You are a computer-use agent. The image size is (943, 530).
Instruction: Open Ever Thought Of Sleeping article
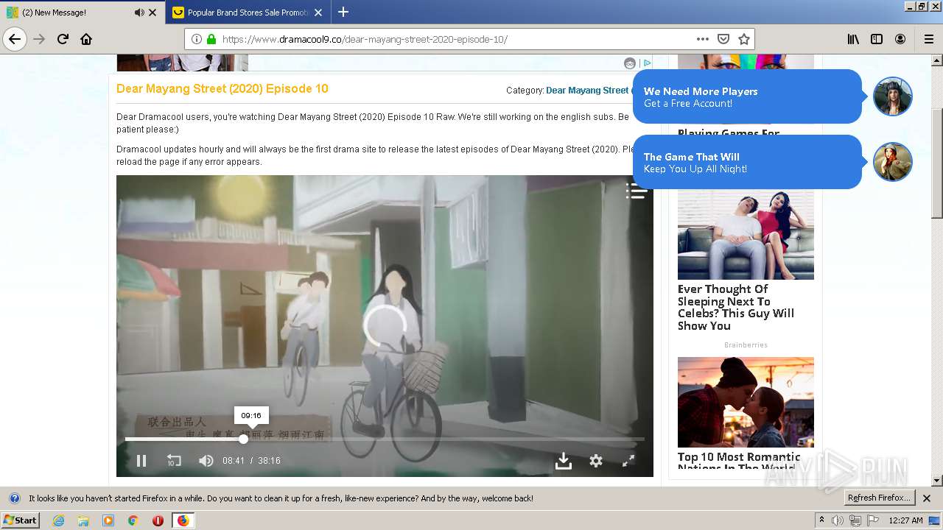coord(736,308)
